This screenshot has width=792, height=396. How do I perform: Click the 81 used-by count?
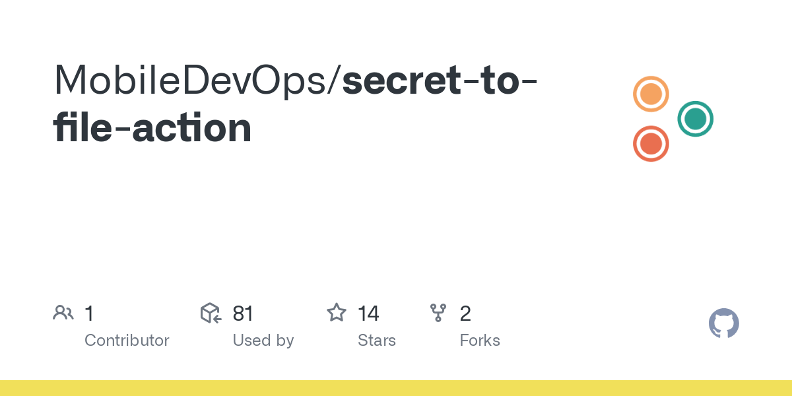(x=243, y=313)
